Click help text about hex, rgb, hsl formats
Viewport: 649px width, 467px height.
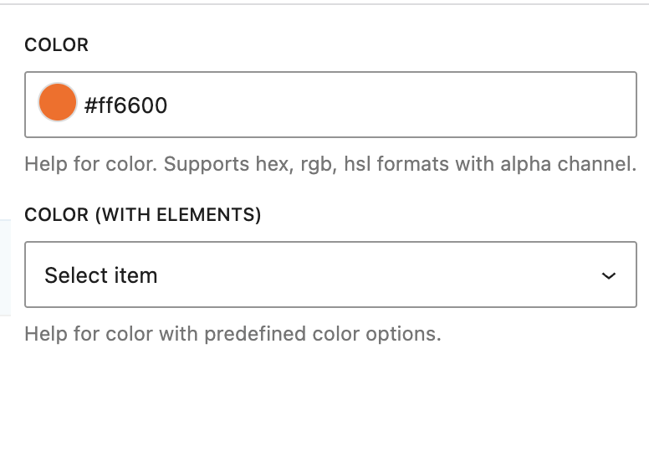click(x=330, y=163)
